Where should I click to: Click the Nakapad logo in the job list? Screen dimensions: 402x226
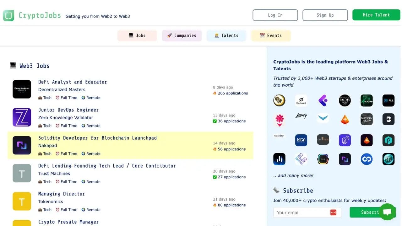(22, 145)
